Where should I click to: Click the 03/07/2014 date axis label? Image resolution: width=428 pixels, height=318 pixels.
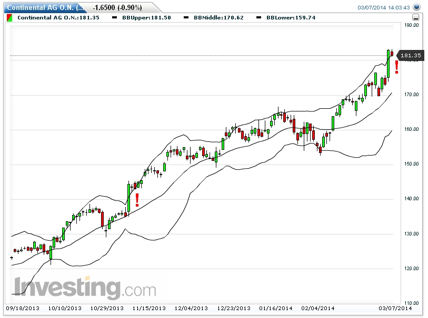[x=395, y=308]
